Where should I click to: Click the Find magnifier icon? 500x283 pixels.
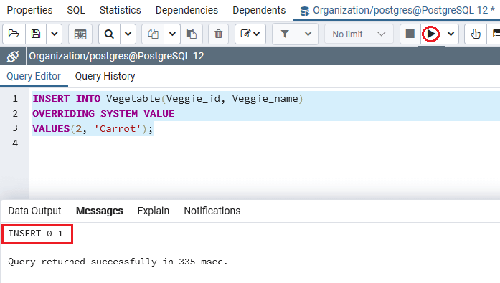109,34
